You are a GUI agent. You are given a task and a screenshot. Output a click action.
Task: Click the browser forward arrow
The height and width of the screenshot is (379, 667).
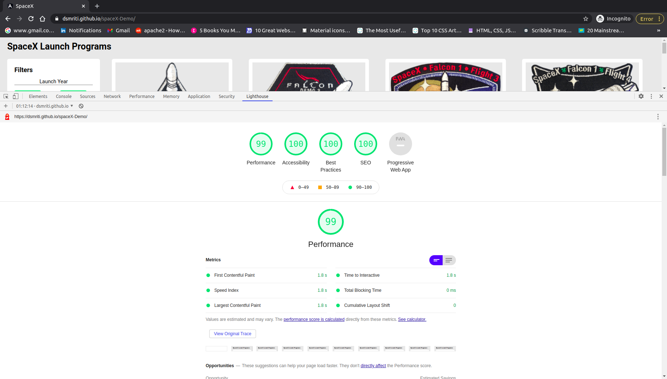19,19
